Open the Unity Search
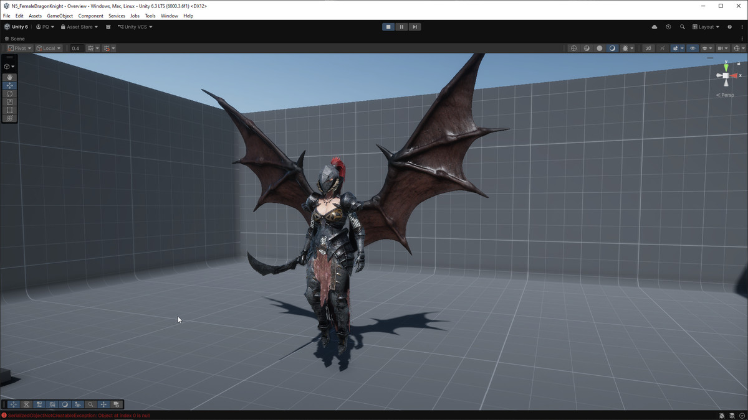748x420 pixels. (683, 27)
